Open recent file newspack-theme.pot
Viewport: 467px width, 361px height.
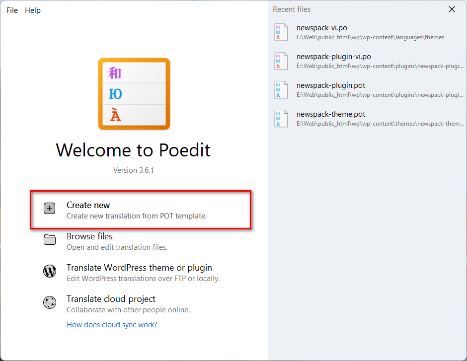pos(369,119)
